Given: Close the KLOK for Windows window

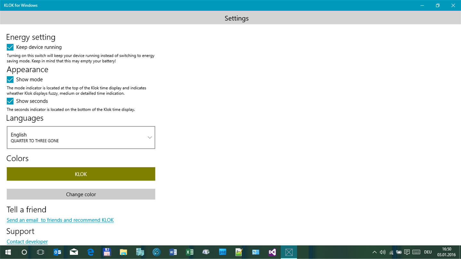Looking at the screenshot, I should 453,5.
